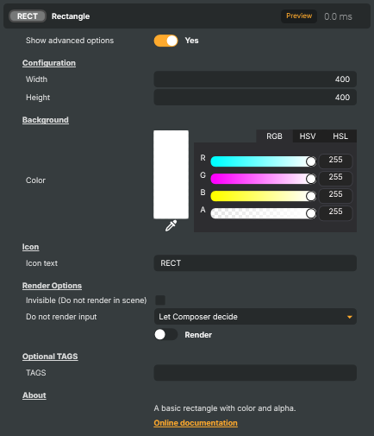Click the Icon text field containing RECT
Image resolution: width=374 pixels, height=436 pixels.
coord(255,263)
